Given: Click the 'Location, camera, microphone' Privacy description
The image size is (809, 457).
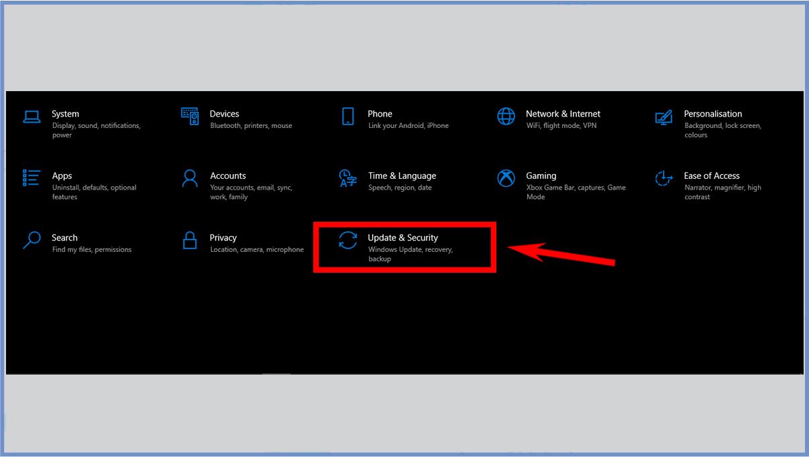Looking at the screenshot, I should [256, 250].
